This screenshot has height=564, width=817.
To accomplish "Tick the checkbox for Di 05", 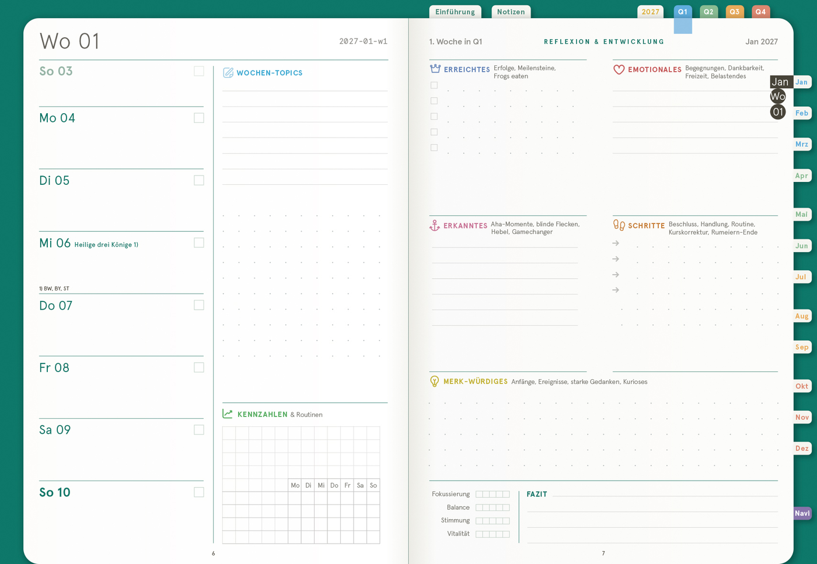I will [199, 180].
